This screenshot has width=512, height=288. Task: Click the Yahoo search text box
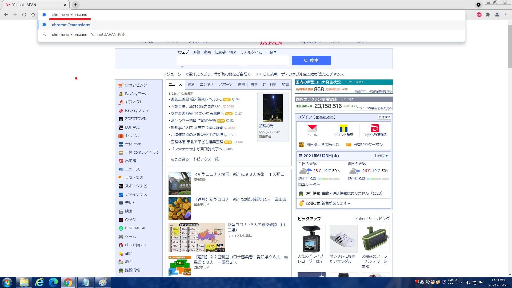(x=233, y=61)
